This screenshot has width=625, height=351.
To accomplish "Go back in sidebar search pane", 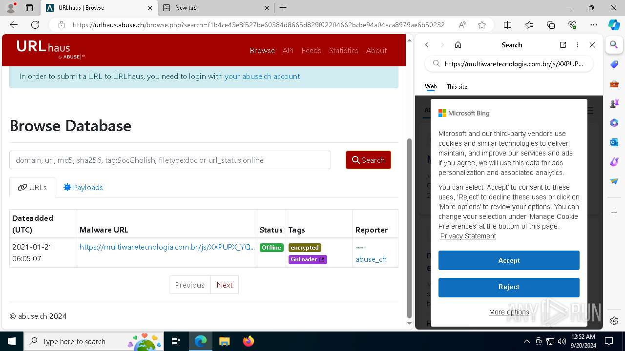I will tap(427, 45).
